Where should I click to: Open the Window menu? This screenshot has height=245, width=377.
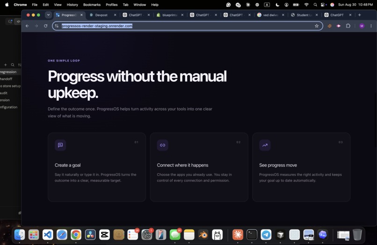pos(140,5)
